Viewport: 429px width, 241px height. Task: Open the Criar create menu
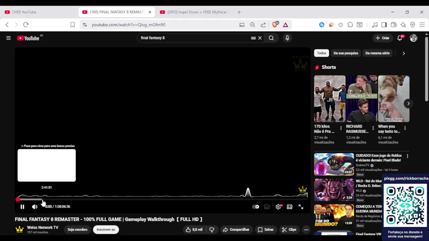(382, 38)
